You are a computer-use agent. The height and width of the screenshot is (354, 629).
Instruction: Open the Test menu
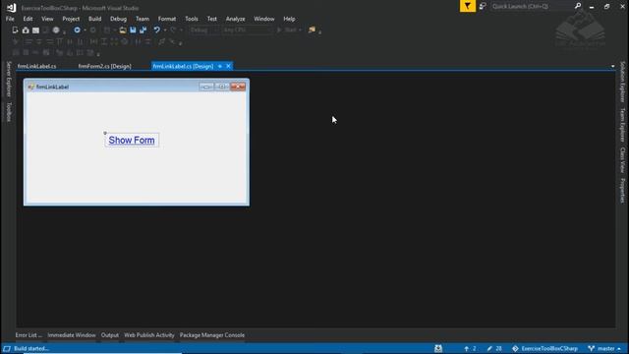(212, 19)
